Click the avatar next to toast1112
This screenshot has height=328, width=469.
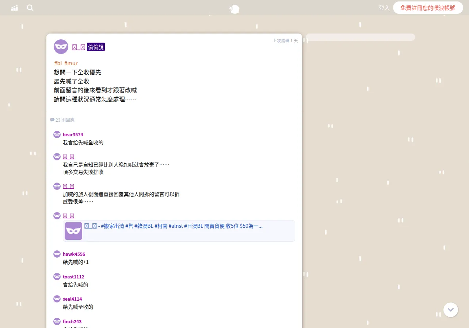(57, 277)
